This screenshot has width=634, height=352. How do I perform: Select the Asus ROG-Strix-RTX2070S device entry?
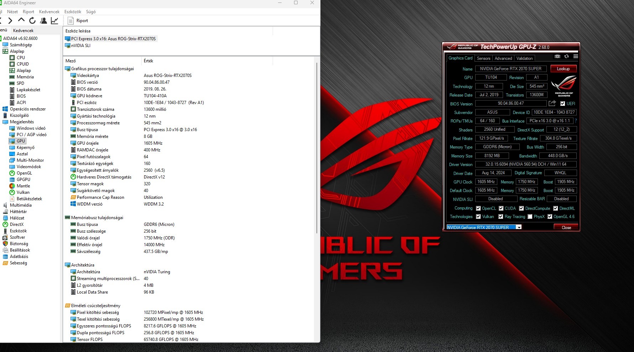[x=111, y=39]
